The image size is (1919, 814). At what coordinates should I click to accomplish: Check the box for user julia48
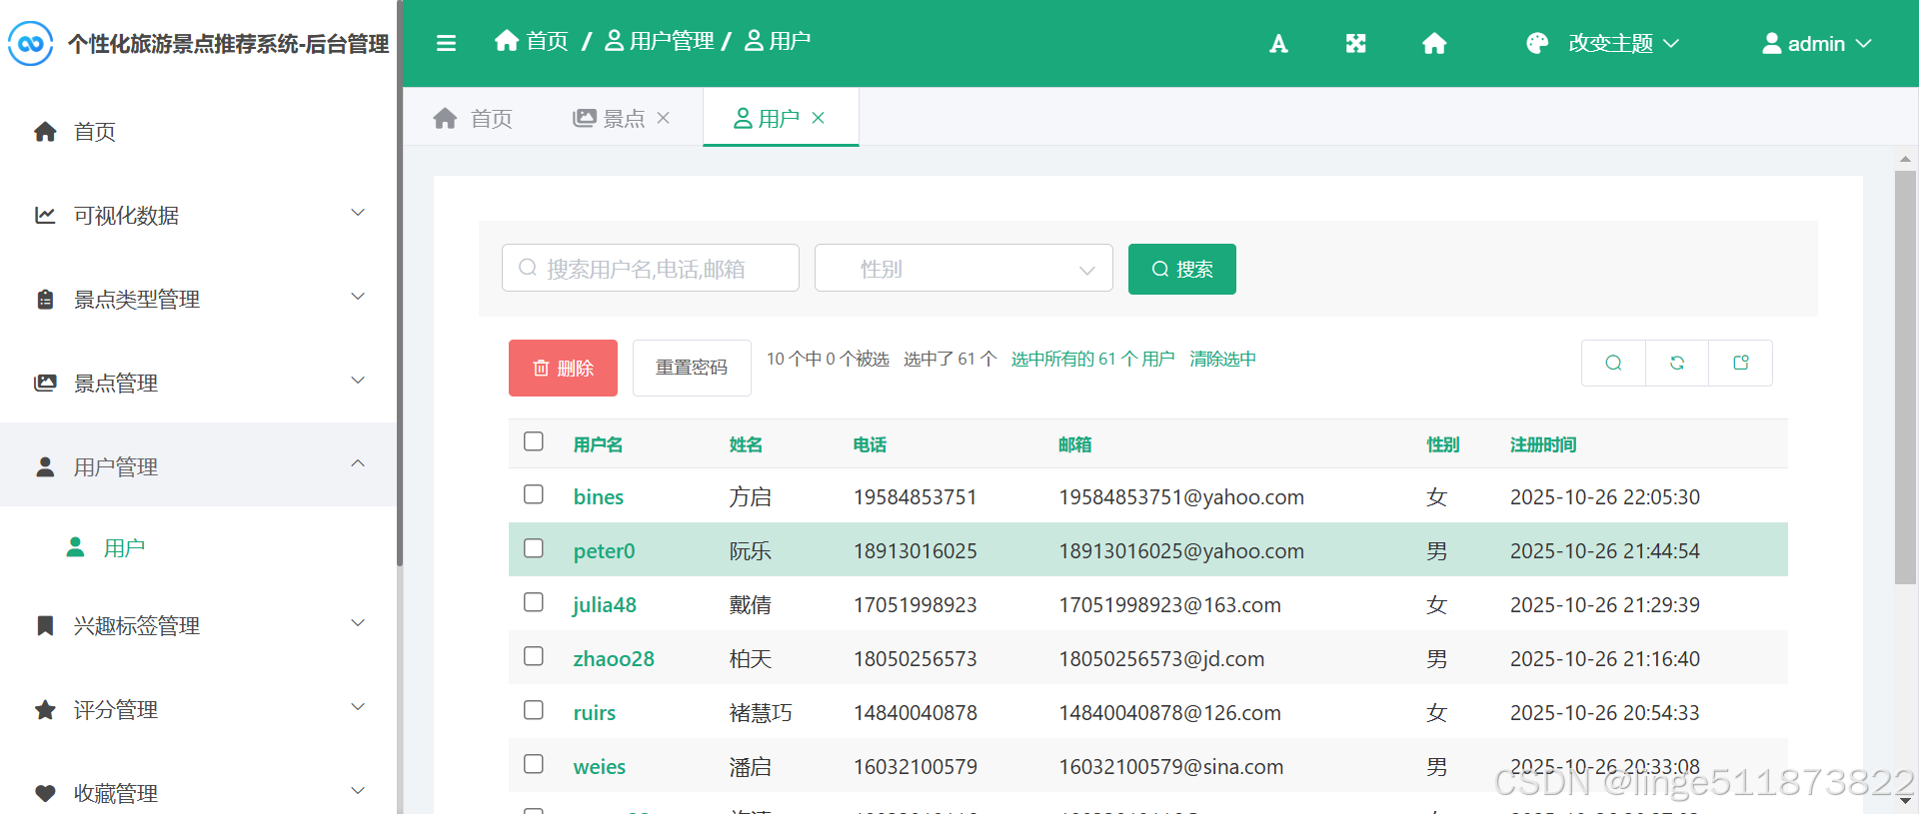pyautogui.click(x=534, y=602)
